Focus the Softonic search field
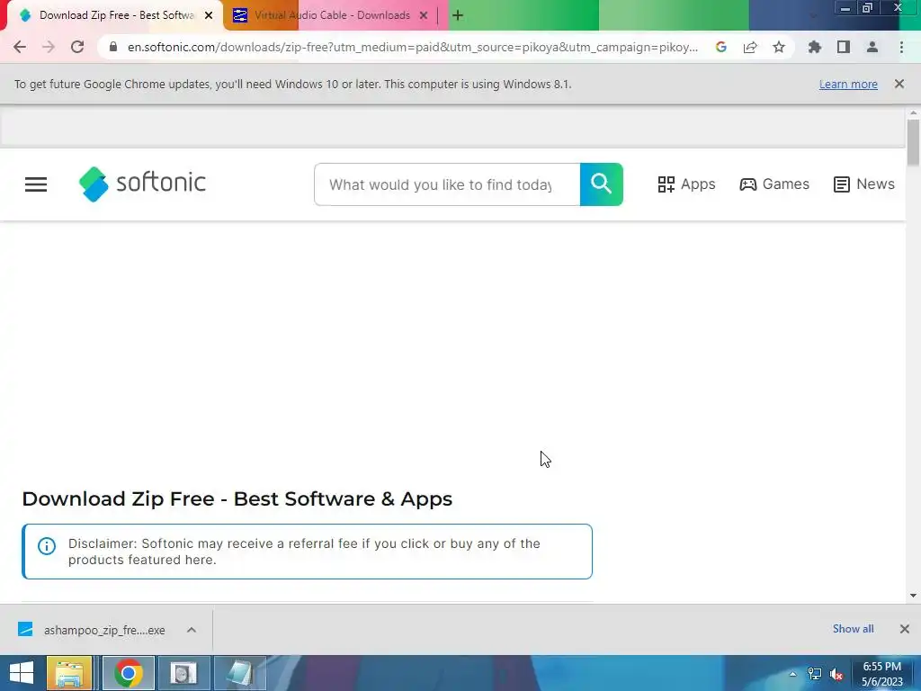This screenshot has height=691, width=921. click(447, 184)
